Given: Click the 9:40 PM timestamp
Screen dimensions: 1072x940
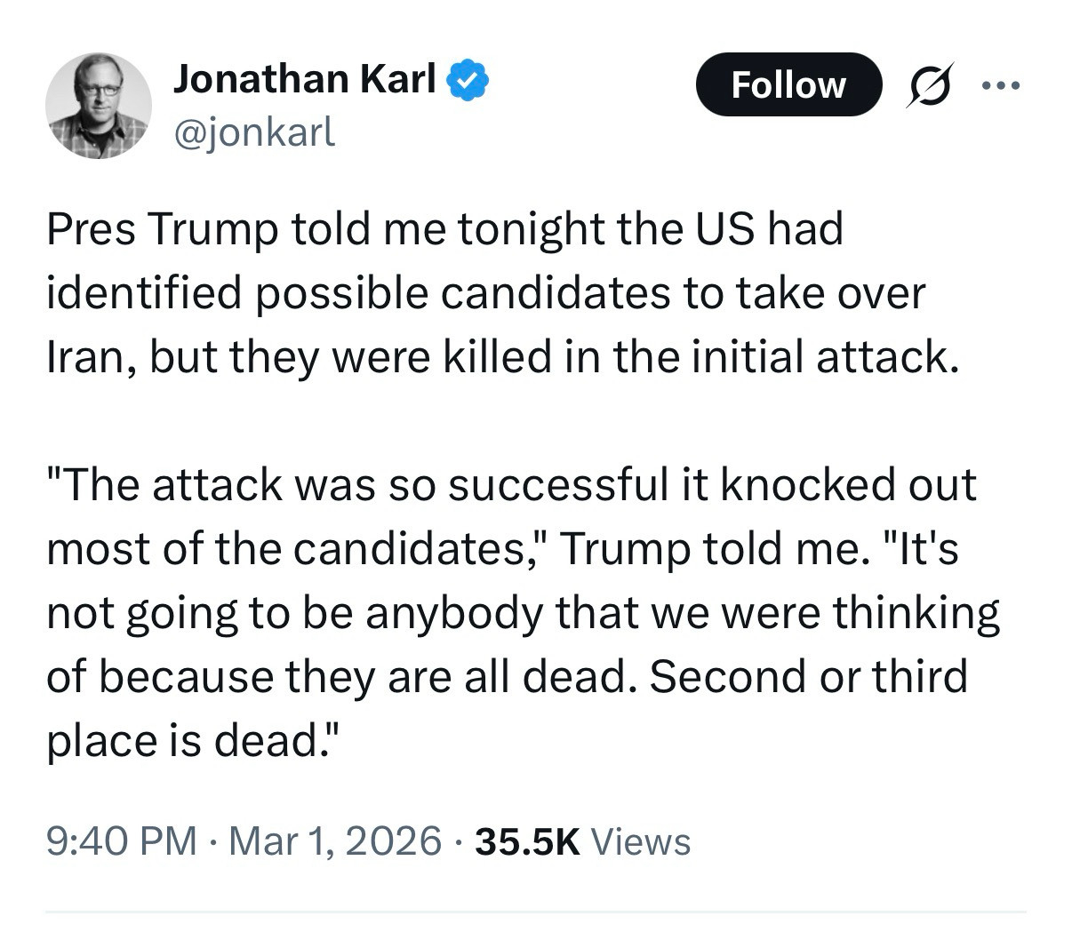Looking at the screenshot, I should click(122, 840).
